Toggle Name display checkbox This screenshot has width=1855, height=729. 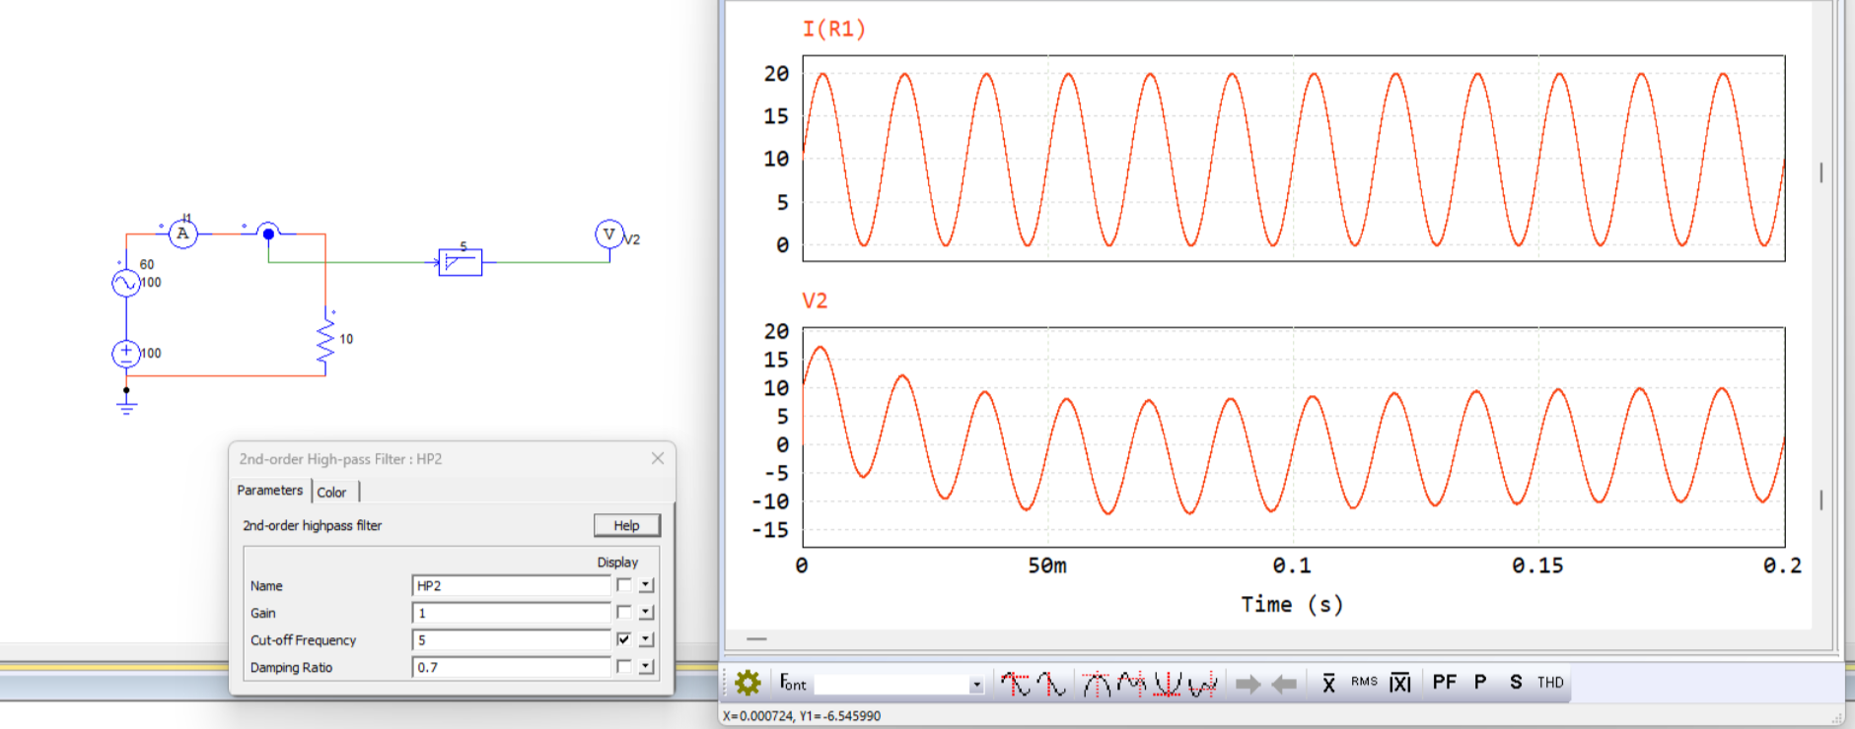623,585
